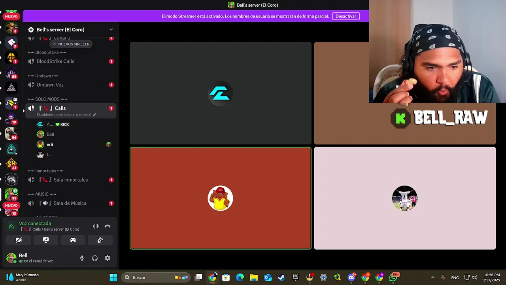The image size is (506, 285).
Task: Toggle noise suppression waveform icon
Action: tap(96, 226)
